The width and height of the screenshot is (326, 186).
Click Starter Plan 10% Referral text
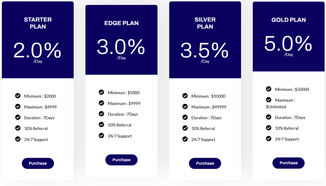[36, 128]
